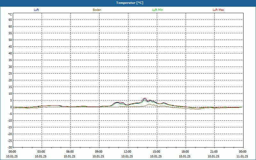
Task: Click the brown Boden curve peak after 14:00
Action: tap(149, 104)
